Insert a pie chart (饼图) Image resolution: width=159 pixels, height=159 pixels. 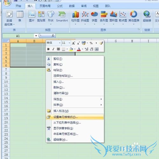[94, 18]
